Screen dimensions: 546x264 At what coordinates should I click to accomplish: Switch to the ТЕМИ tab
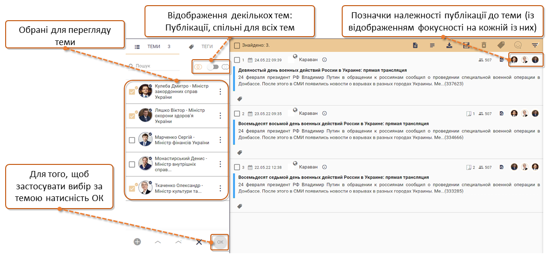tap(153, 47)
